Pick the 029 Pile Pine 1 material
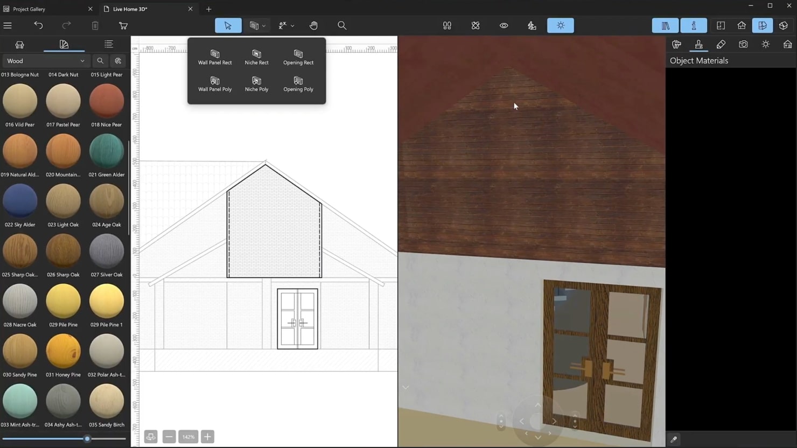The image size is (797, 448). (x=107, y=302)
